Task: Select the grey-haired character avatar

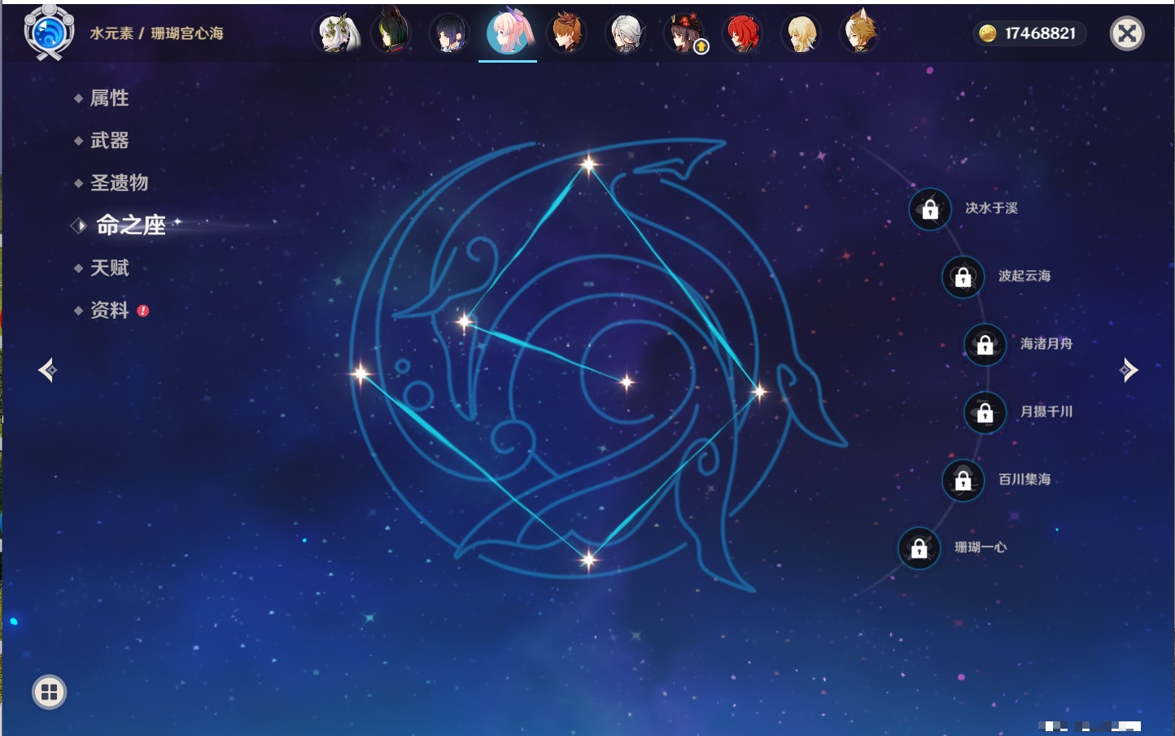Action: coord(626,33)
